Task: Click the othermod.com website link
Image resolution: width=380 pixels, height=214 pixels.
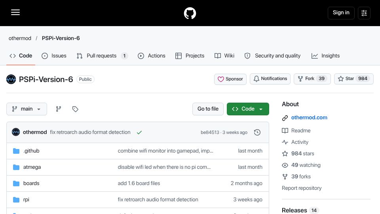Action: (309, 117)
